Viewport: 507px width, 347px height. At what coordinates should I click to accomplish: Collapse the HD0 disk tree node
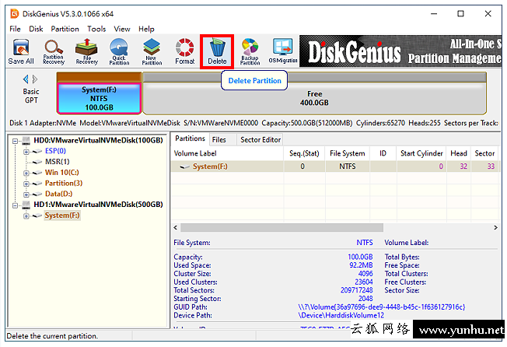click(16, 141)
